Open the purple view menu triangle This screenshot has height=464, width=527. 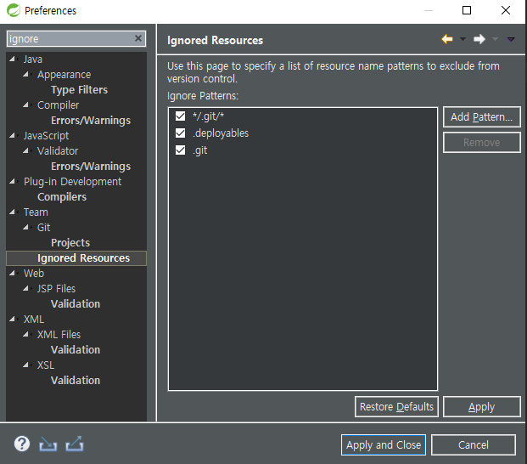pos(511,39)
